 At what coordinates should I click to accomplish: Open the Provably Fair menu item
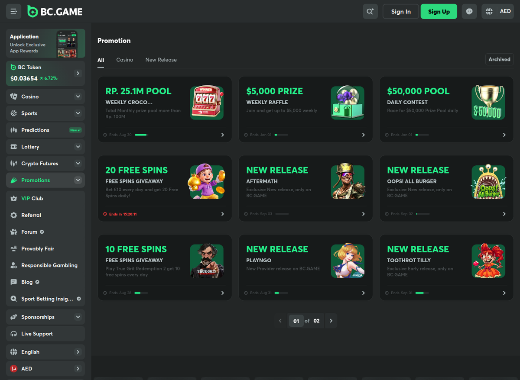[x=45, y=248]
